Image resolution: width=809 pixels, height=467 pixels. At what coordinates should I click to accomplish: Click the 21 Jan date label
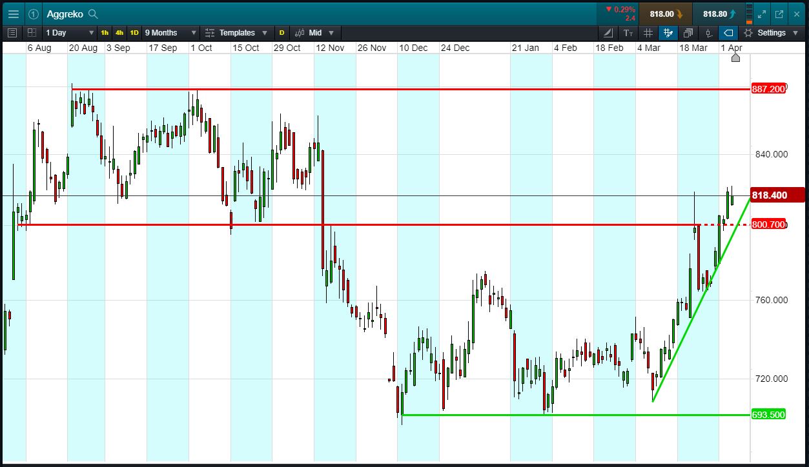click(x=525, y=48)
